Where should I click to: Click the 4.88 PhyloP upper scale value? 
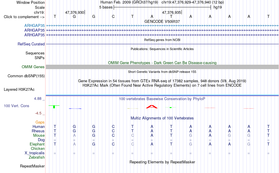pos(38,99)
